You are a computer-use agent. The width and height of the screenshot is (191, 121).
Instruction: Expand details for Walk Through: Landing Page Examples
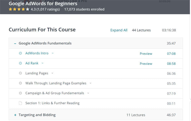point(90,83)
